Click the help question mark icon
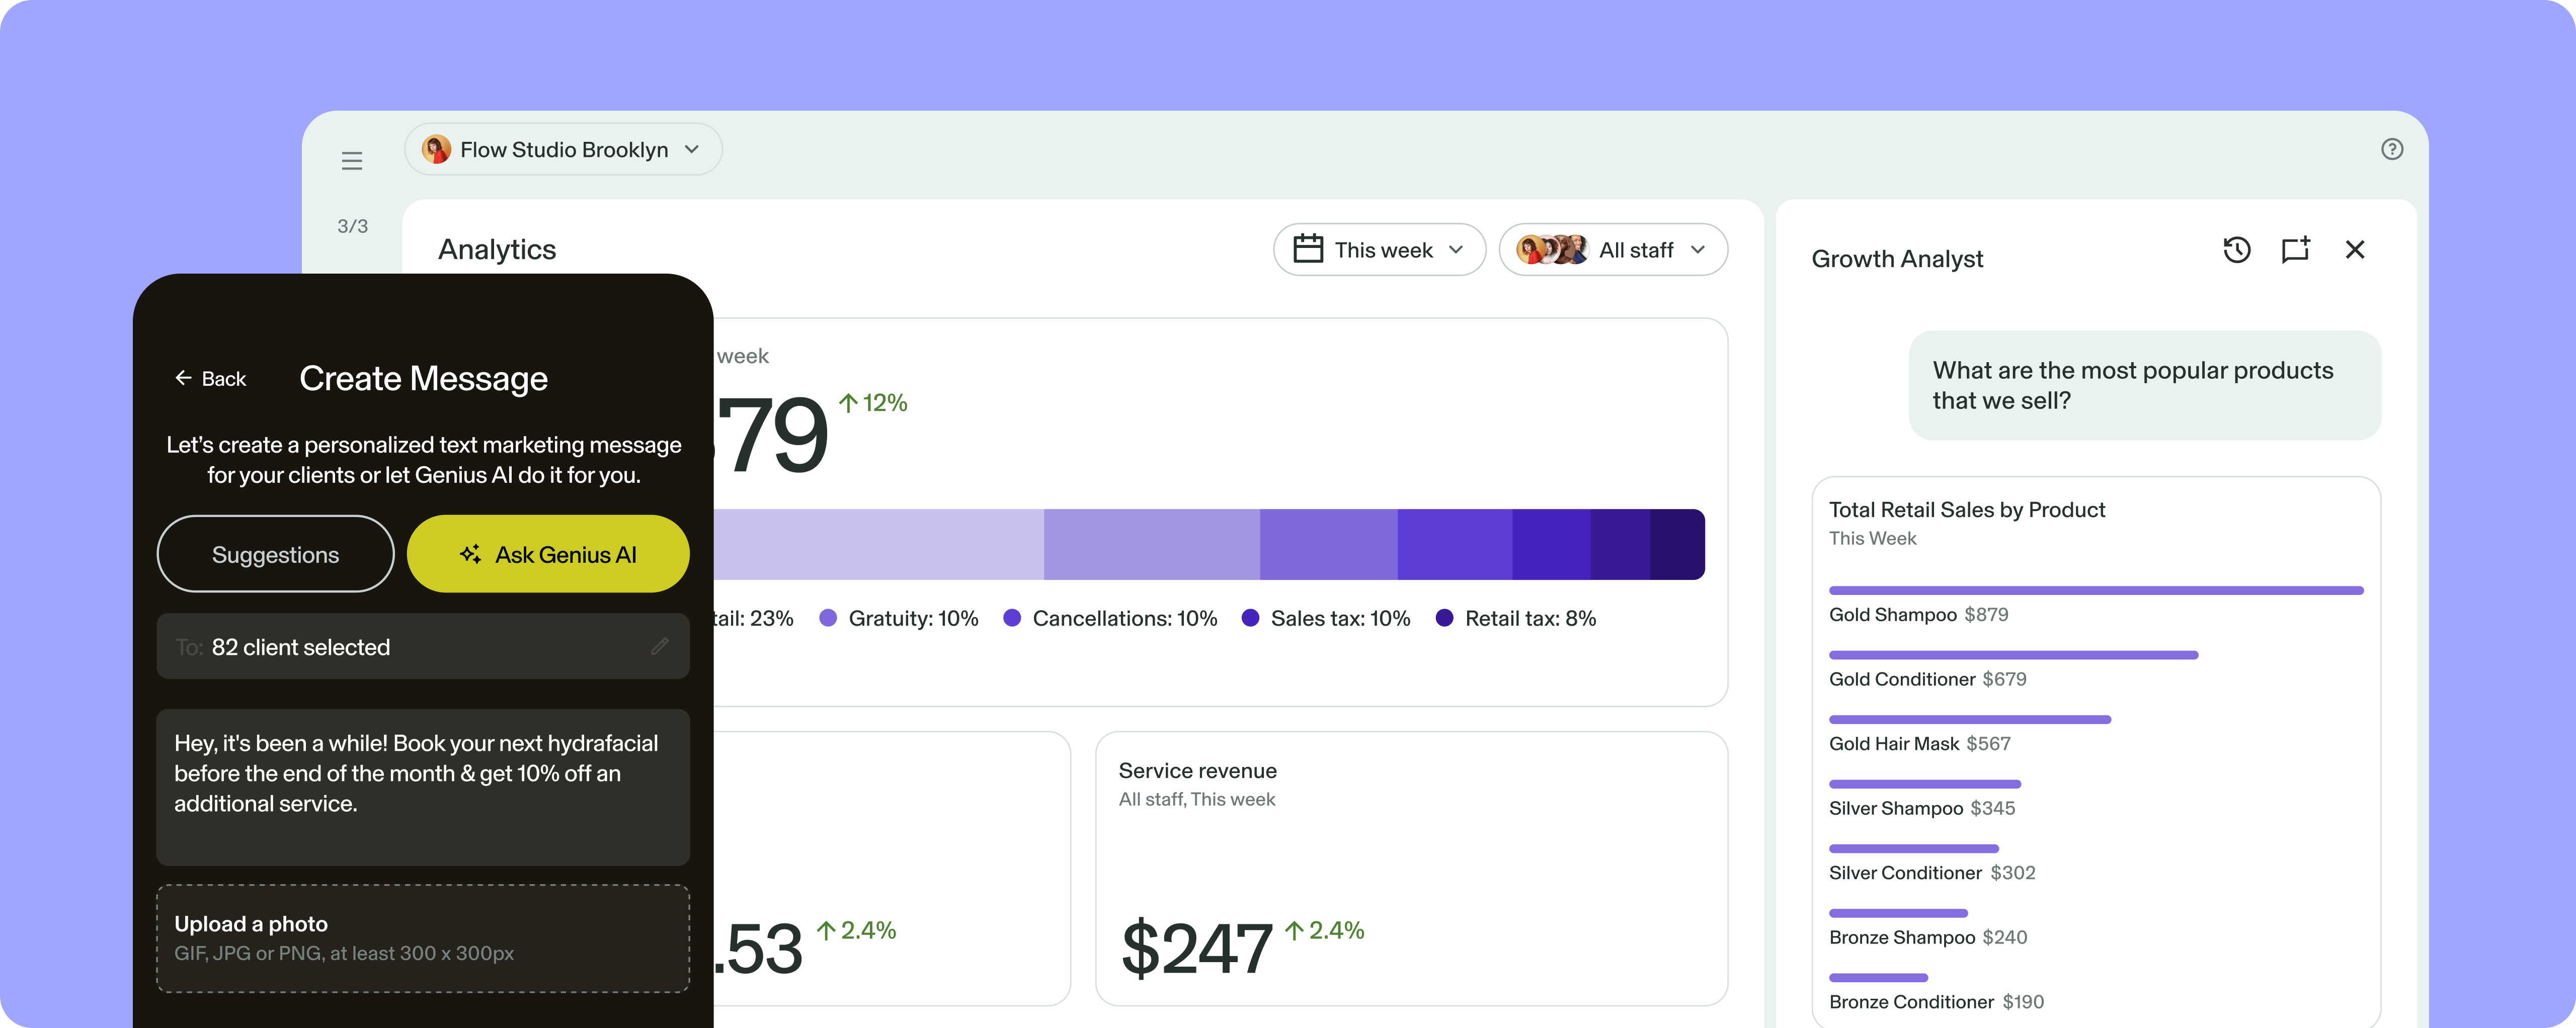Screen dimensions: 2576x1028 tap(2391, 149)
